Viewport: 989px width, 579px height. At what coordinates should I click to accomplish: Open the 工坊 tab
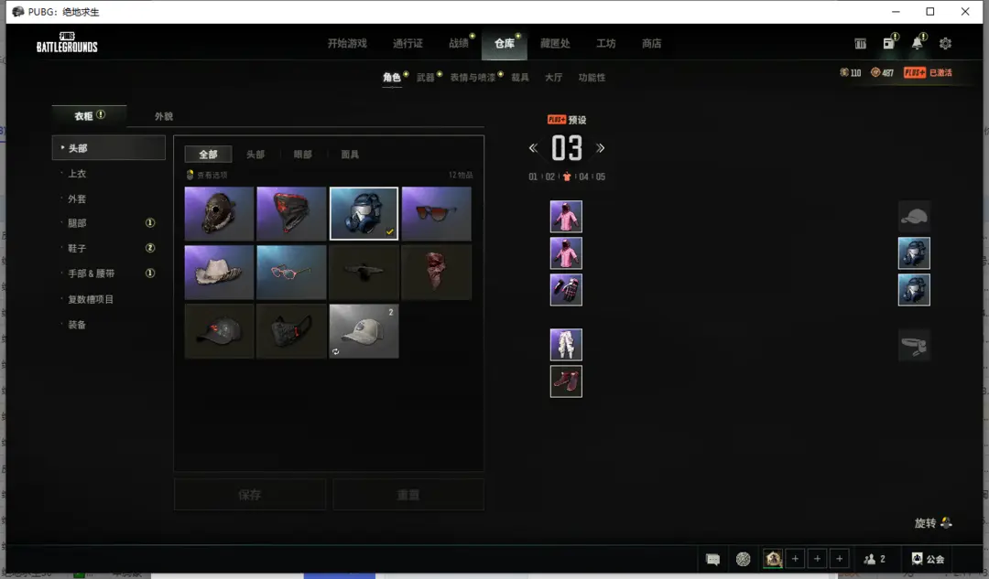605,44
